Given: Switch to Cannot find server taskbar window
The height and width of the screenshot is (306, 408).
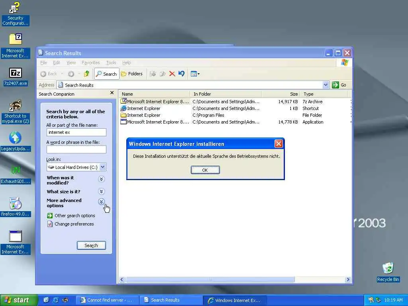Looking at the screenshot, I should [x=107, y=300].
